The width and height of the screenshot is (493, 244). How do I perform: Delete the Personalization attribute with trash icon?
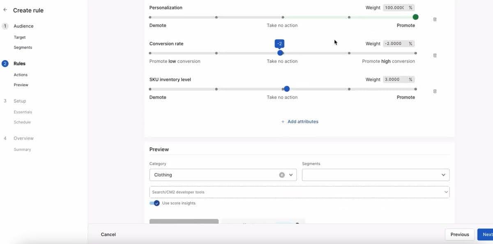pyautogui.click(x=435, y=19)
